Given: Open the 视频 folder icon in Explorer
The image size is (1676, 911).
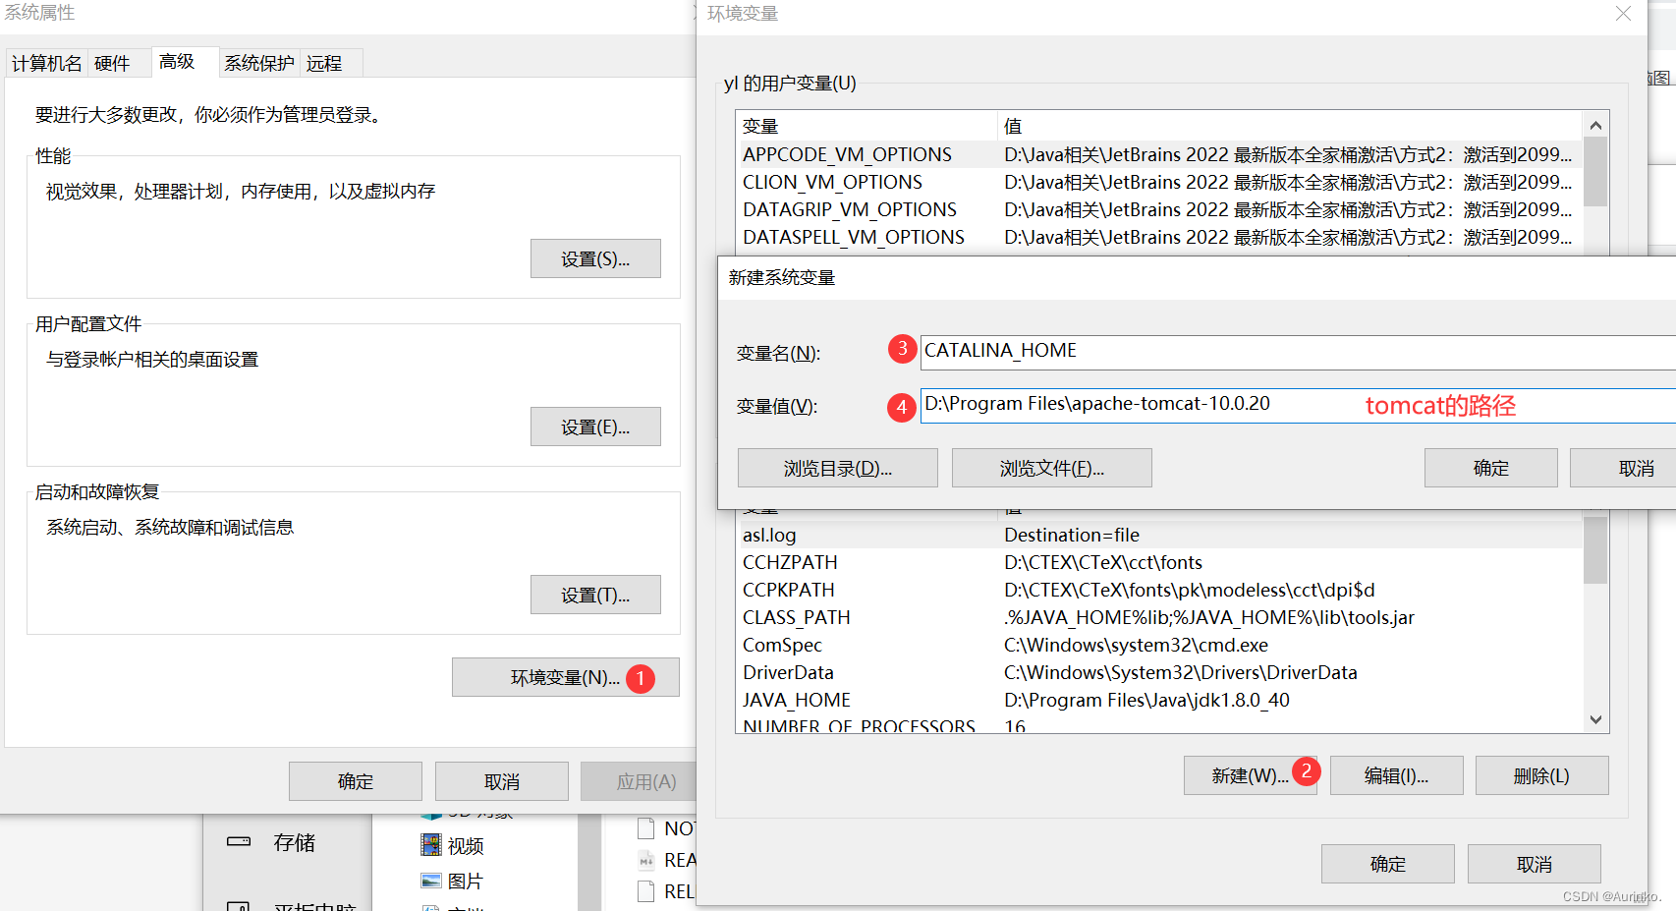Looking at the screenshot, I should pos(430,845).
